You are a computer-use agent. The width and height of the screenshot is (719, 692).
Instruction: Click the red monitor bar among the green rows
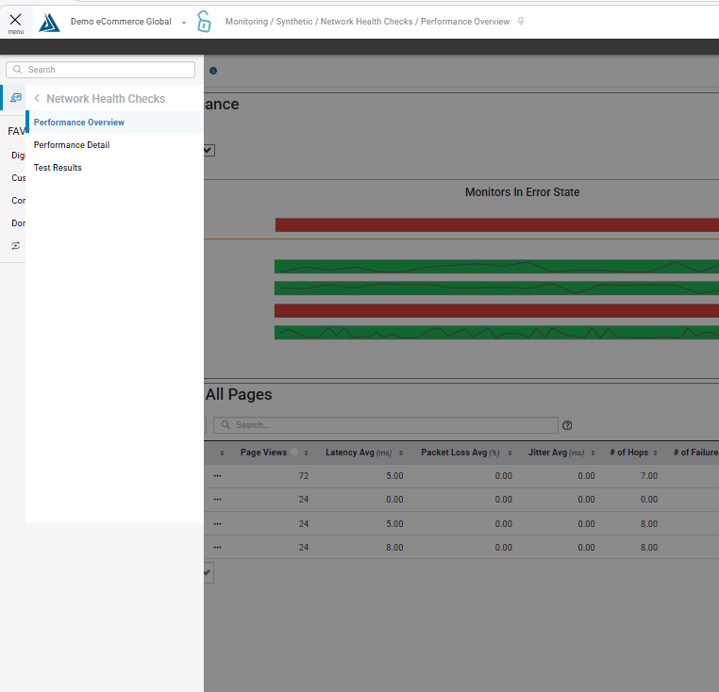coord(496,311)
